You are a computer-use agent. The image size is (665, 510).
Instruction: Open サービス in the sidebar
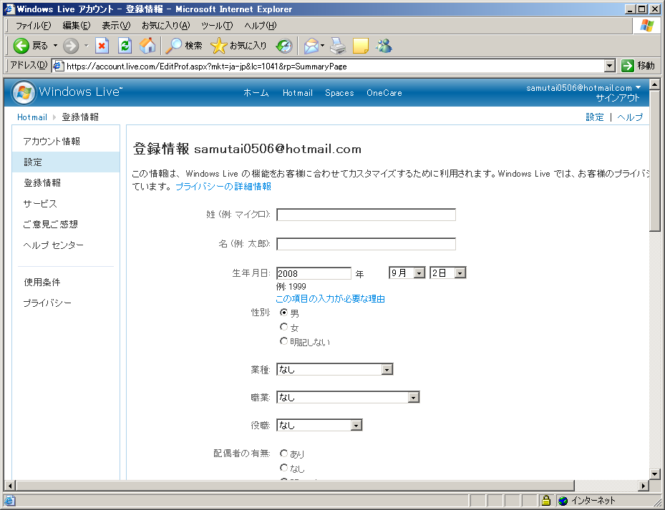coord(40,203)
